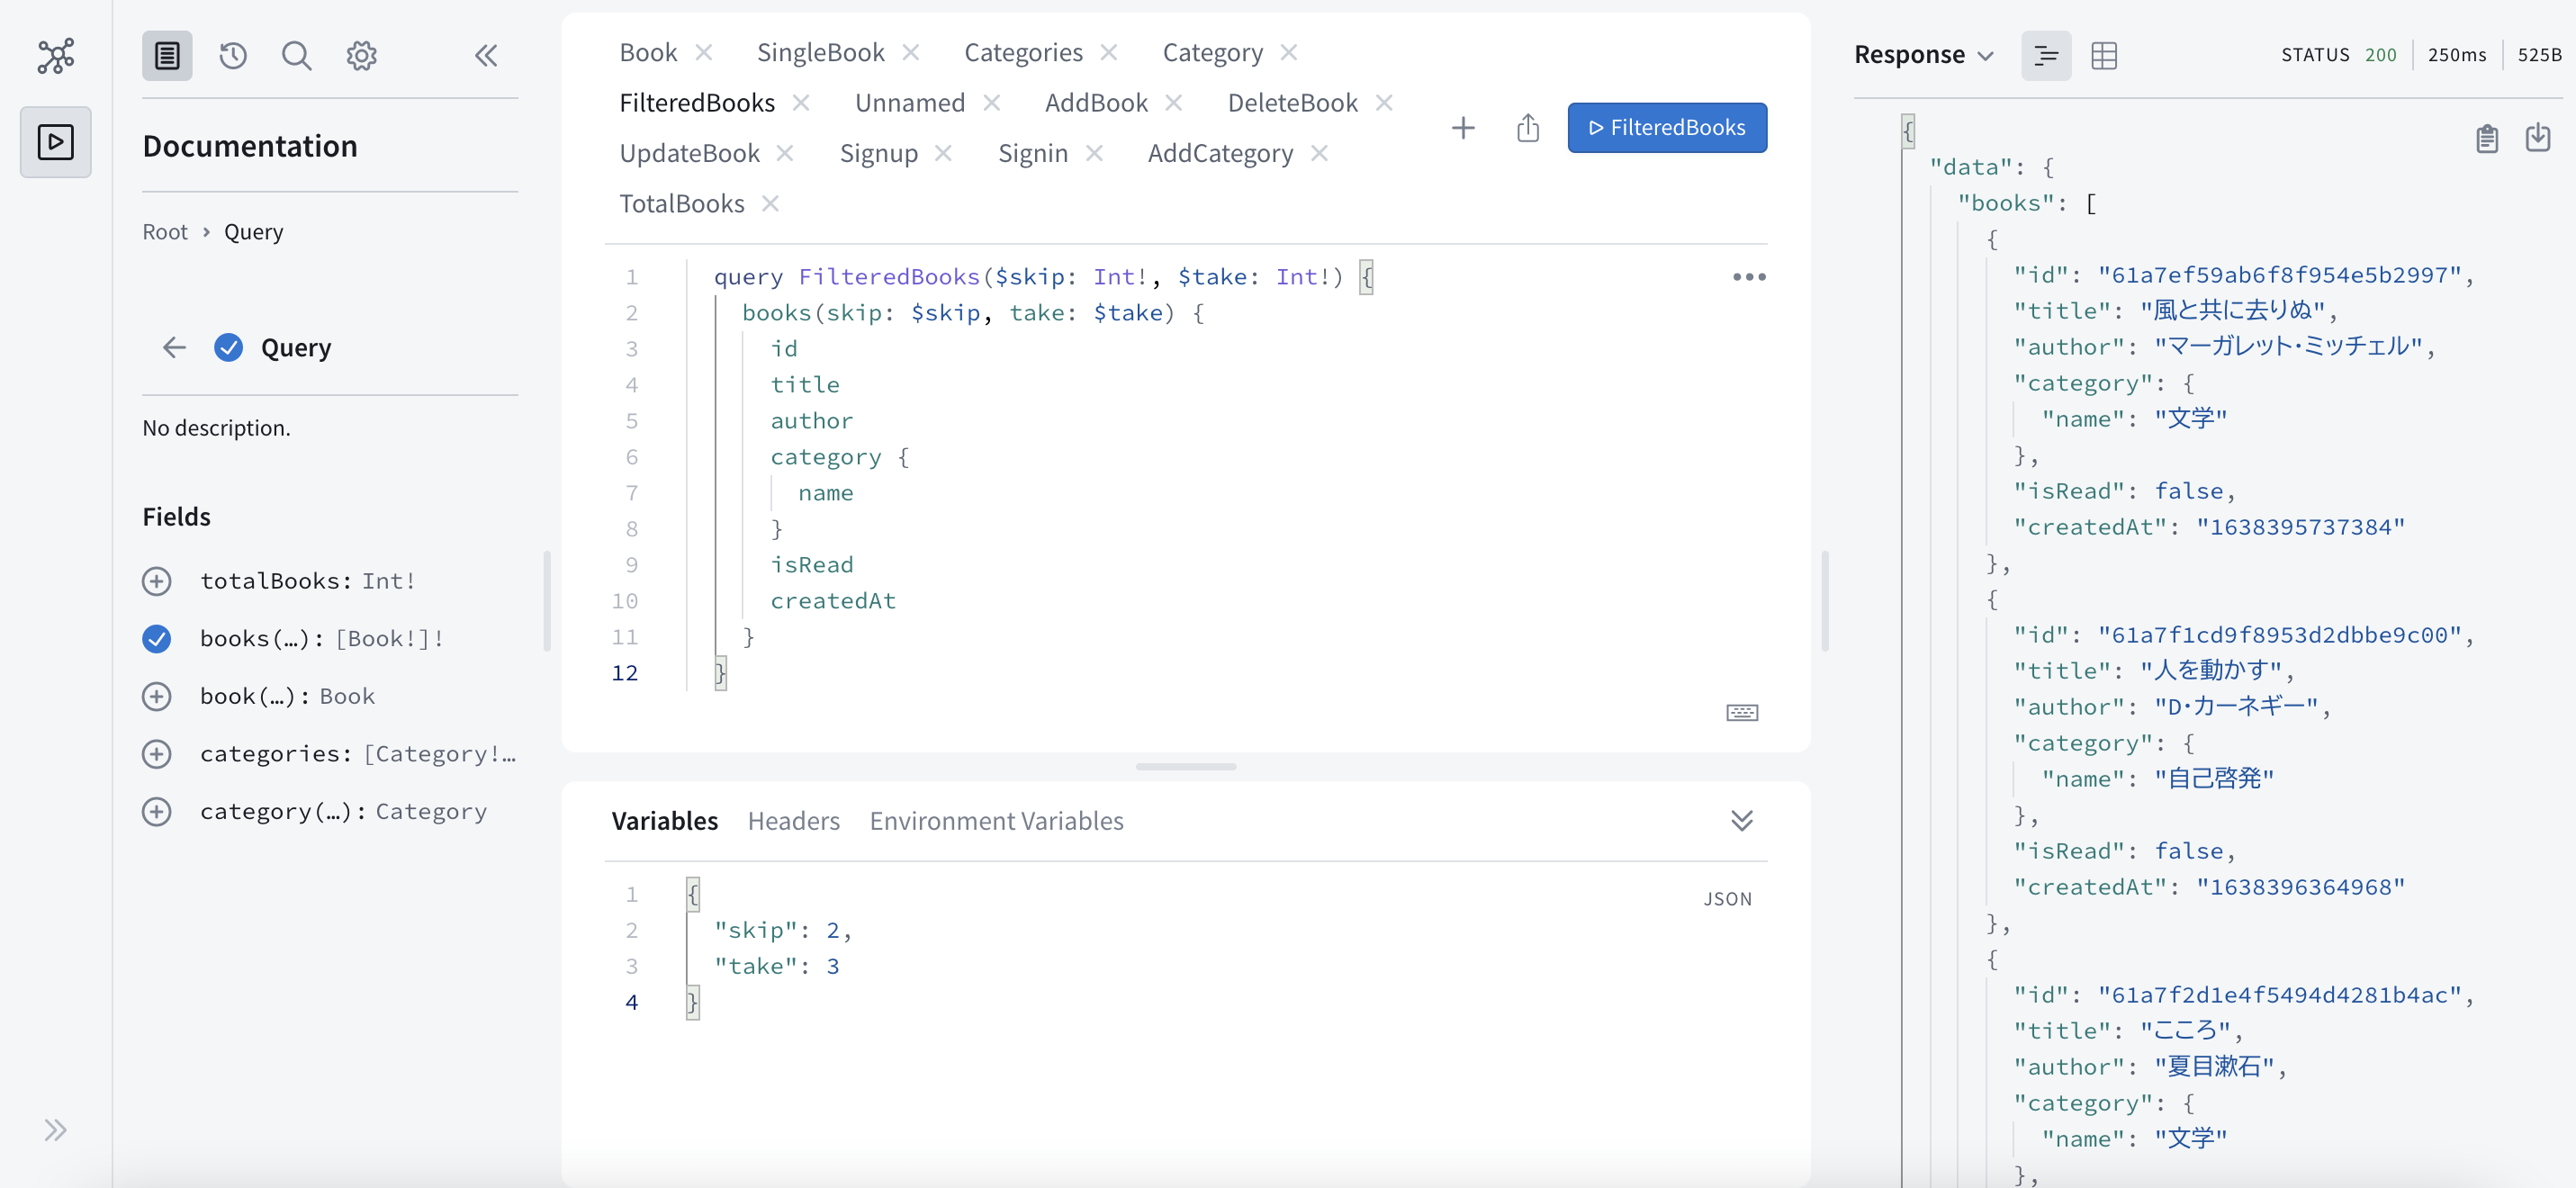Open the settings gear icon
Image resolution: width=2576 pixels, height=1188 pixels.
(361, 55)
